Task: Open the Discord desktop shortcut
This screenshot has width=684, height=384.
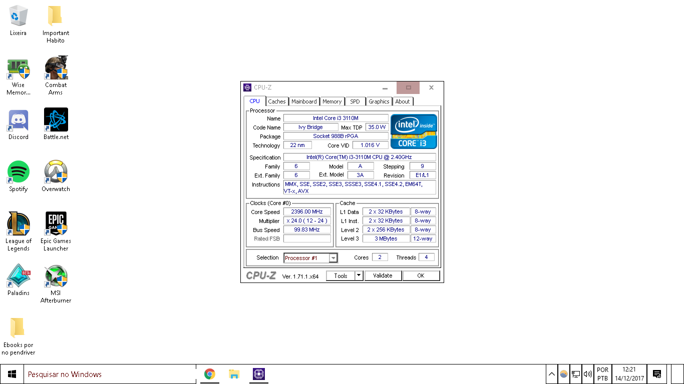Action: click(x=19, y=124)
